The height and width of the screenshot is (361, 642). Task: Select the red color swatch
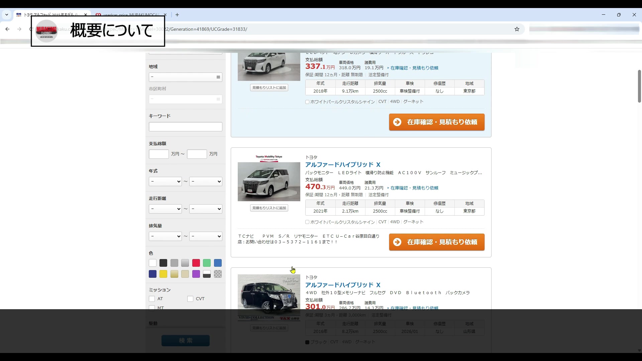click(196, 263)
